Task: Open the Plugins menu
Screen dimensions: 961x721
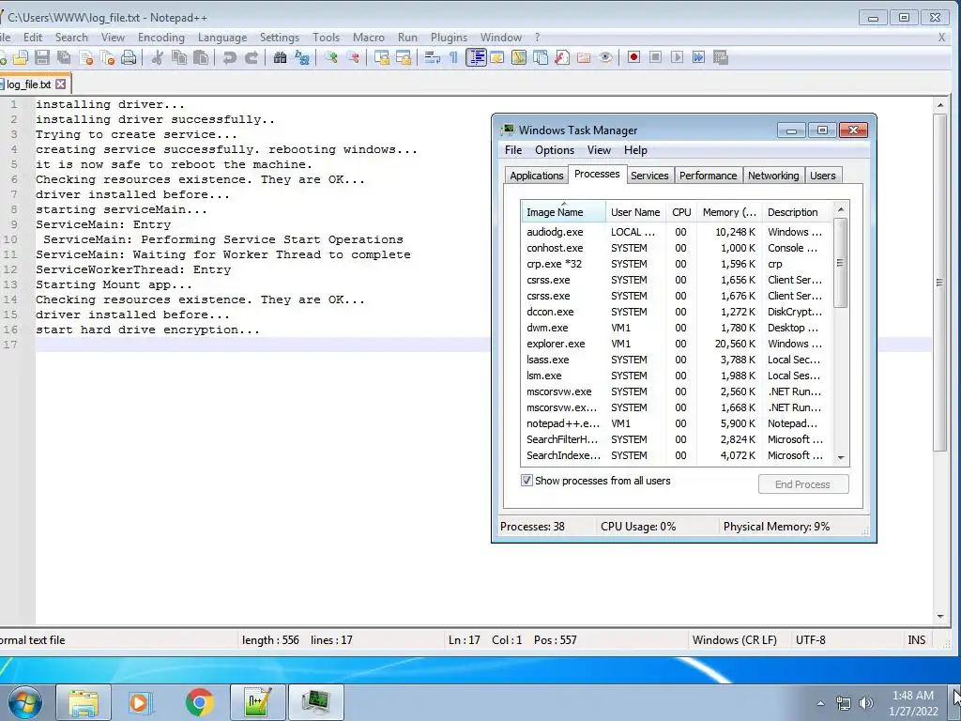Action: pyautogui.click(x=449, y=38)
